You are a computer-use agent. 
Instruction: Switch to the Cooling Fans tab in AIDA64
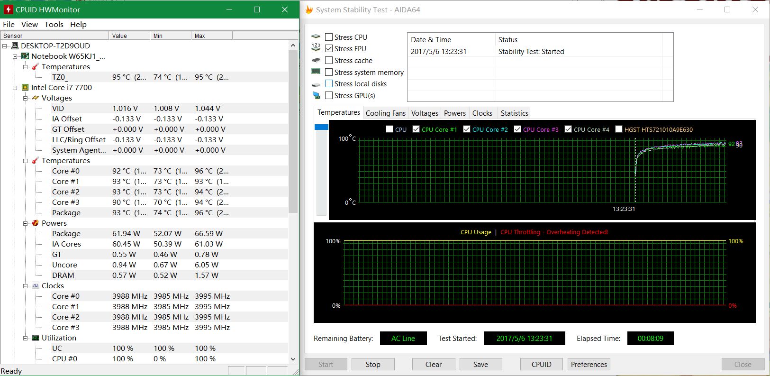pos(386,113)
